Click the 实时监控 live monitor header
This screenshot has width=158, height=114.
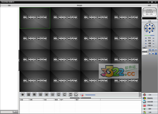click(80, 6)
